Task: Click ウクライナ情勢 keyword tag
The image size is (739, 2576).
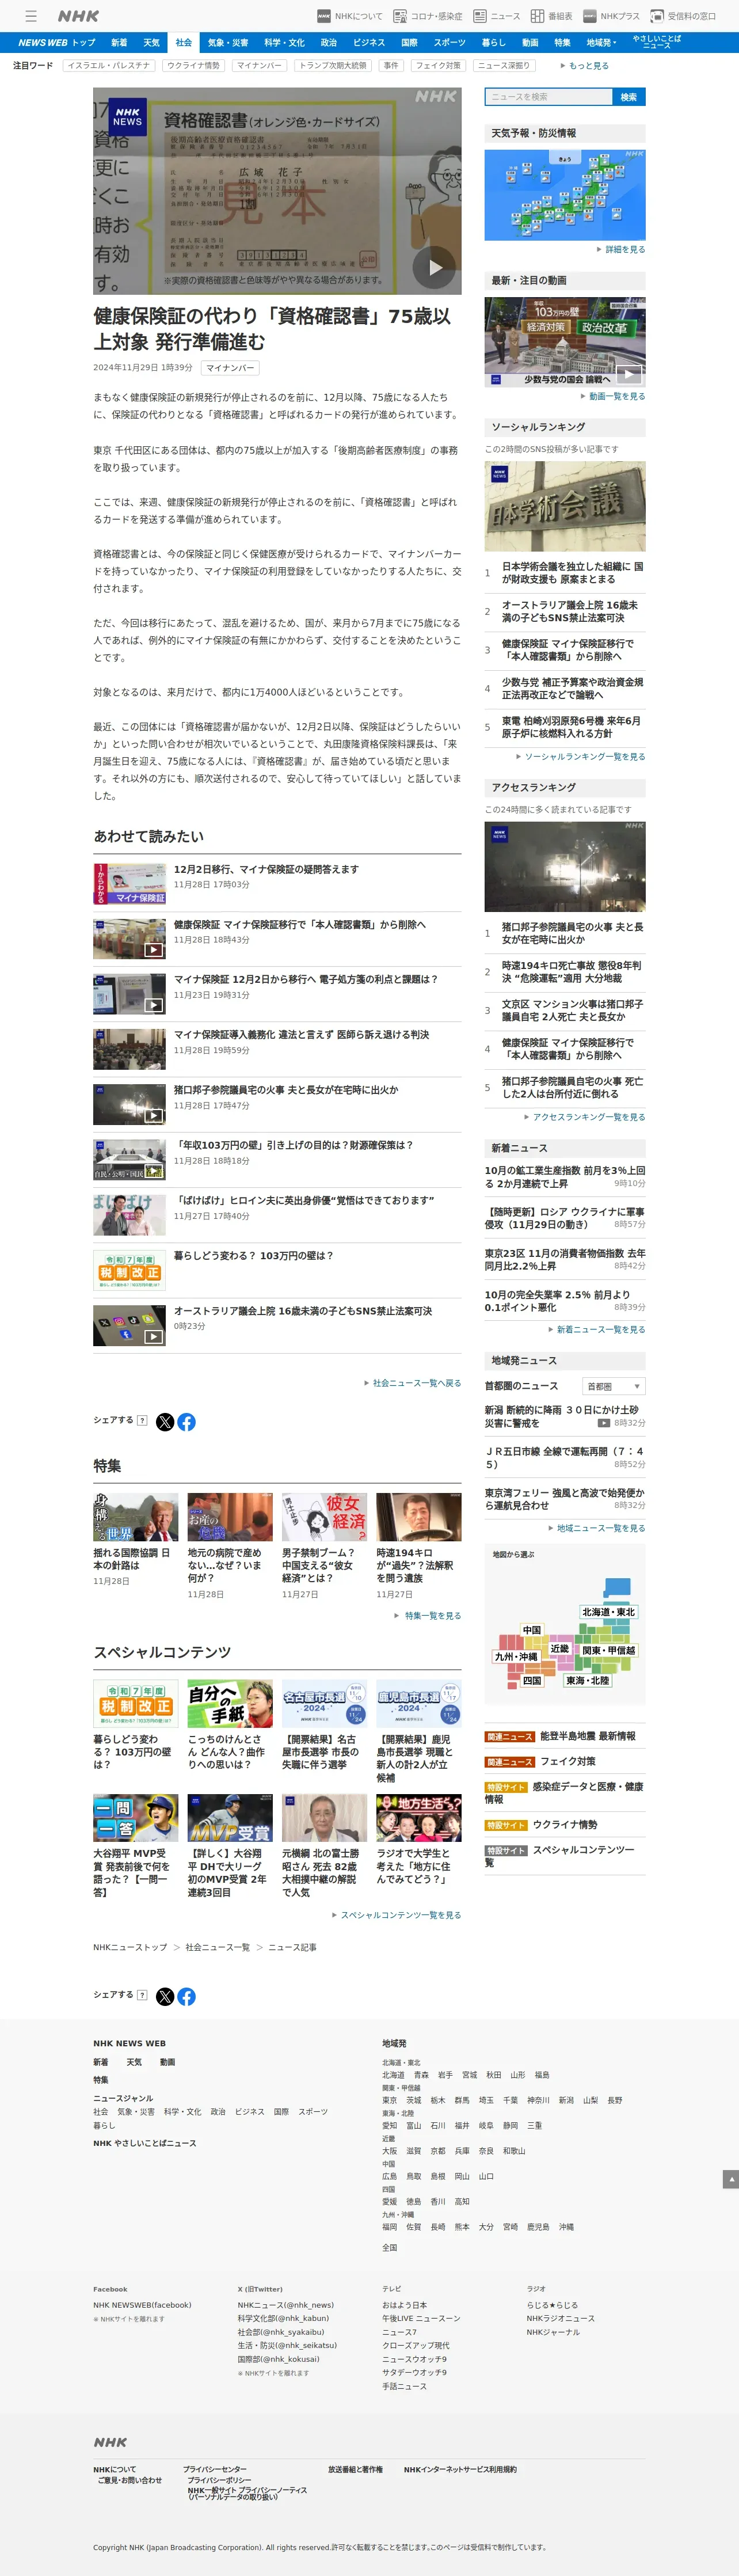Action: coord(193,66)
